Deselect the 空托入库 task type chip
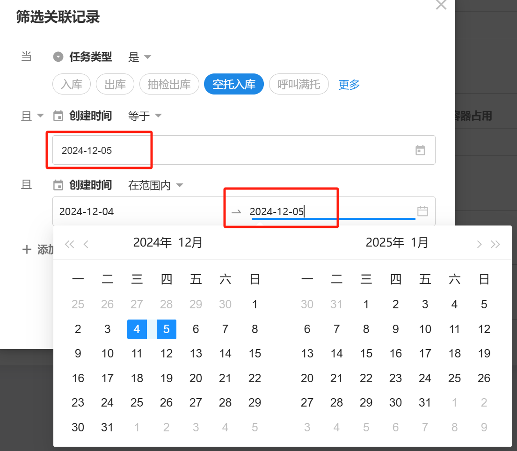 click(x=233, y=85)
